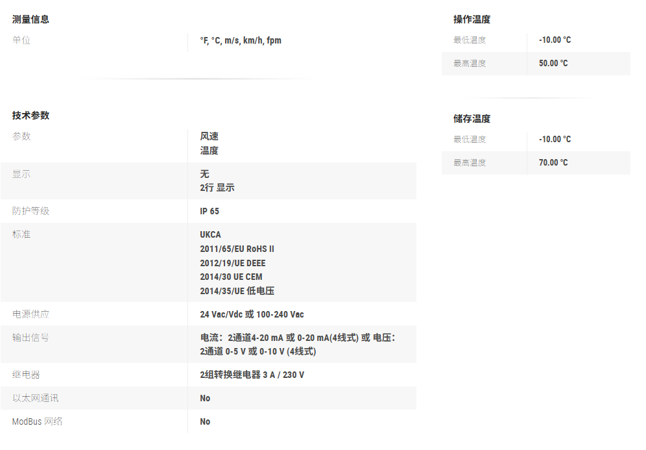Select the 风速 parameter value
Screen dimensions: 646x450
click(x=209, y=136)
